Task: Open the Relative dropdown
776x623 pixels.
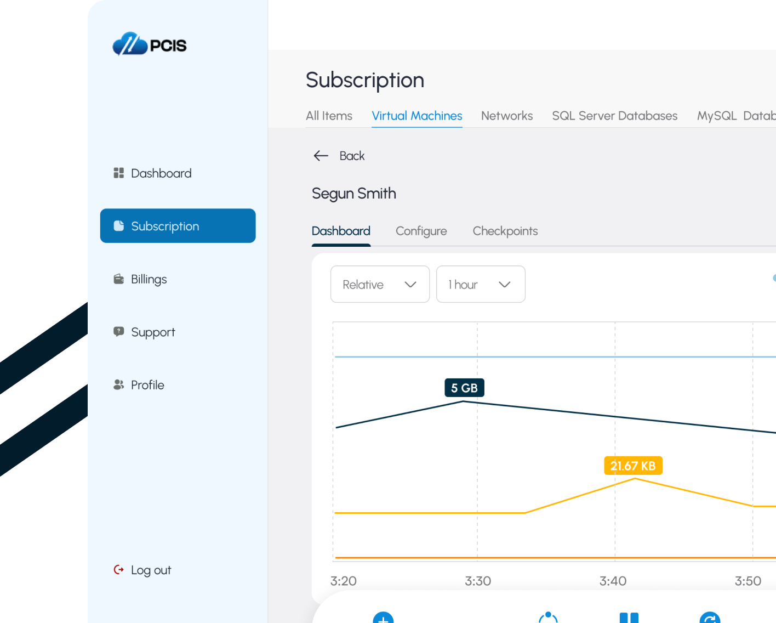Action: pos(380,284)
